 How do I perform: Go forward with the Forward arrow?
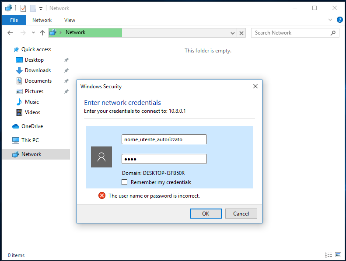click(x=23, y=33)
